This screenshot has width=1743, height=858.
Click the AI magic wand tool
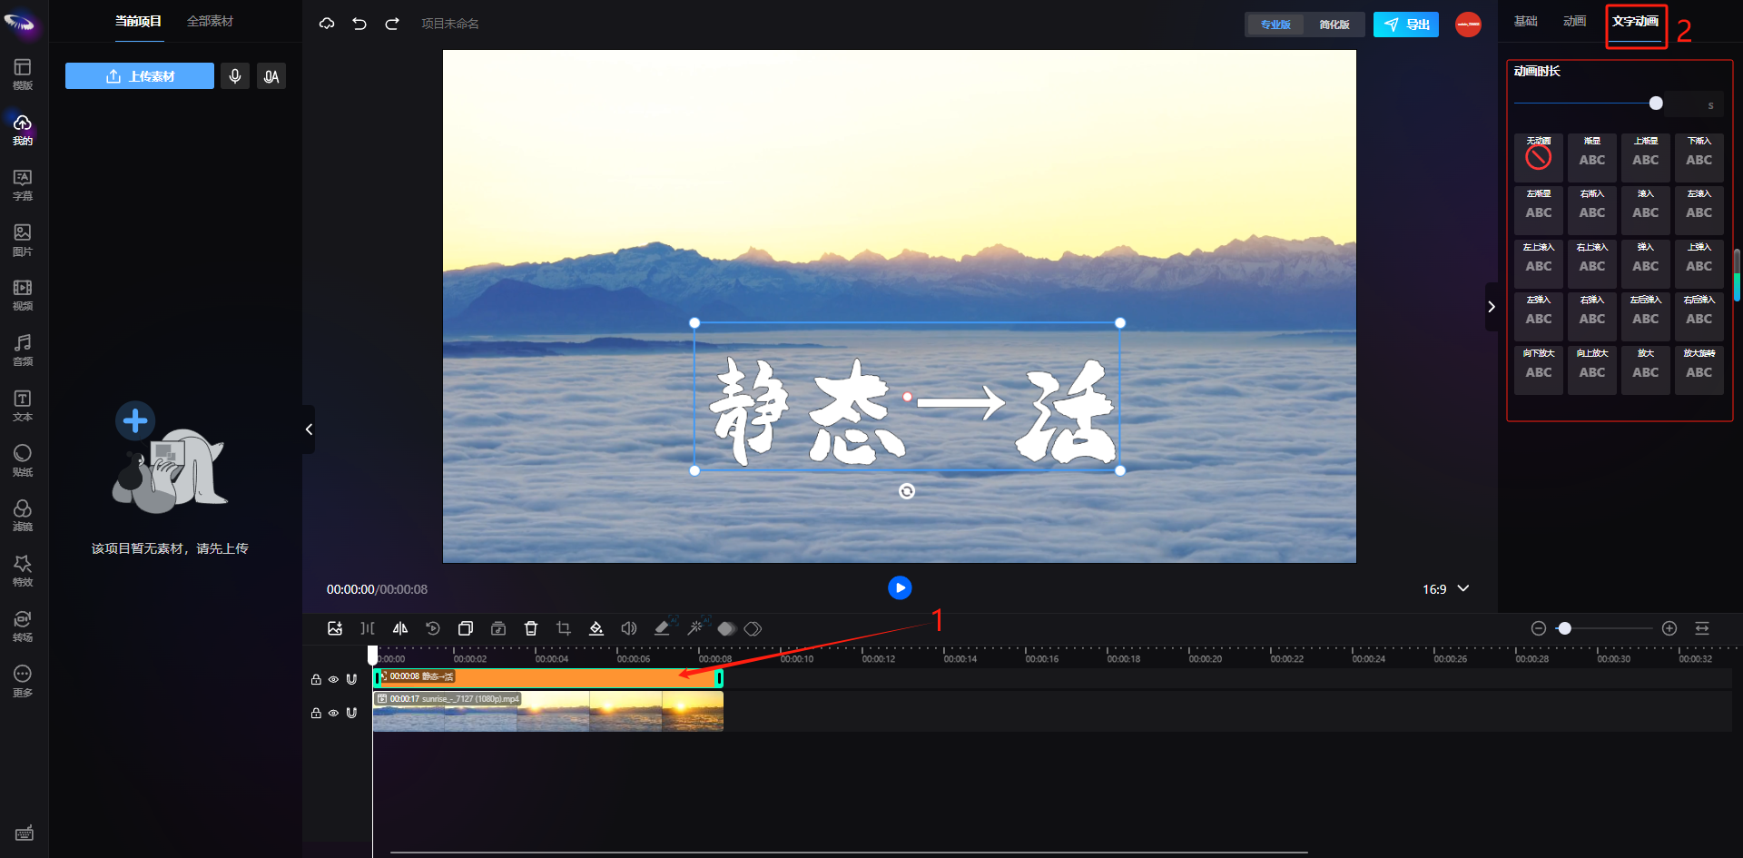[x=695, y=627]
